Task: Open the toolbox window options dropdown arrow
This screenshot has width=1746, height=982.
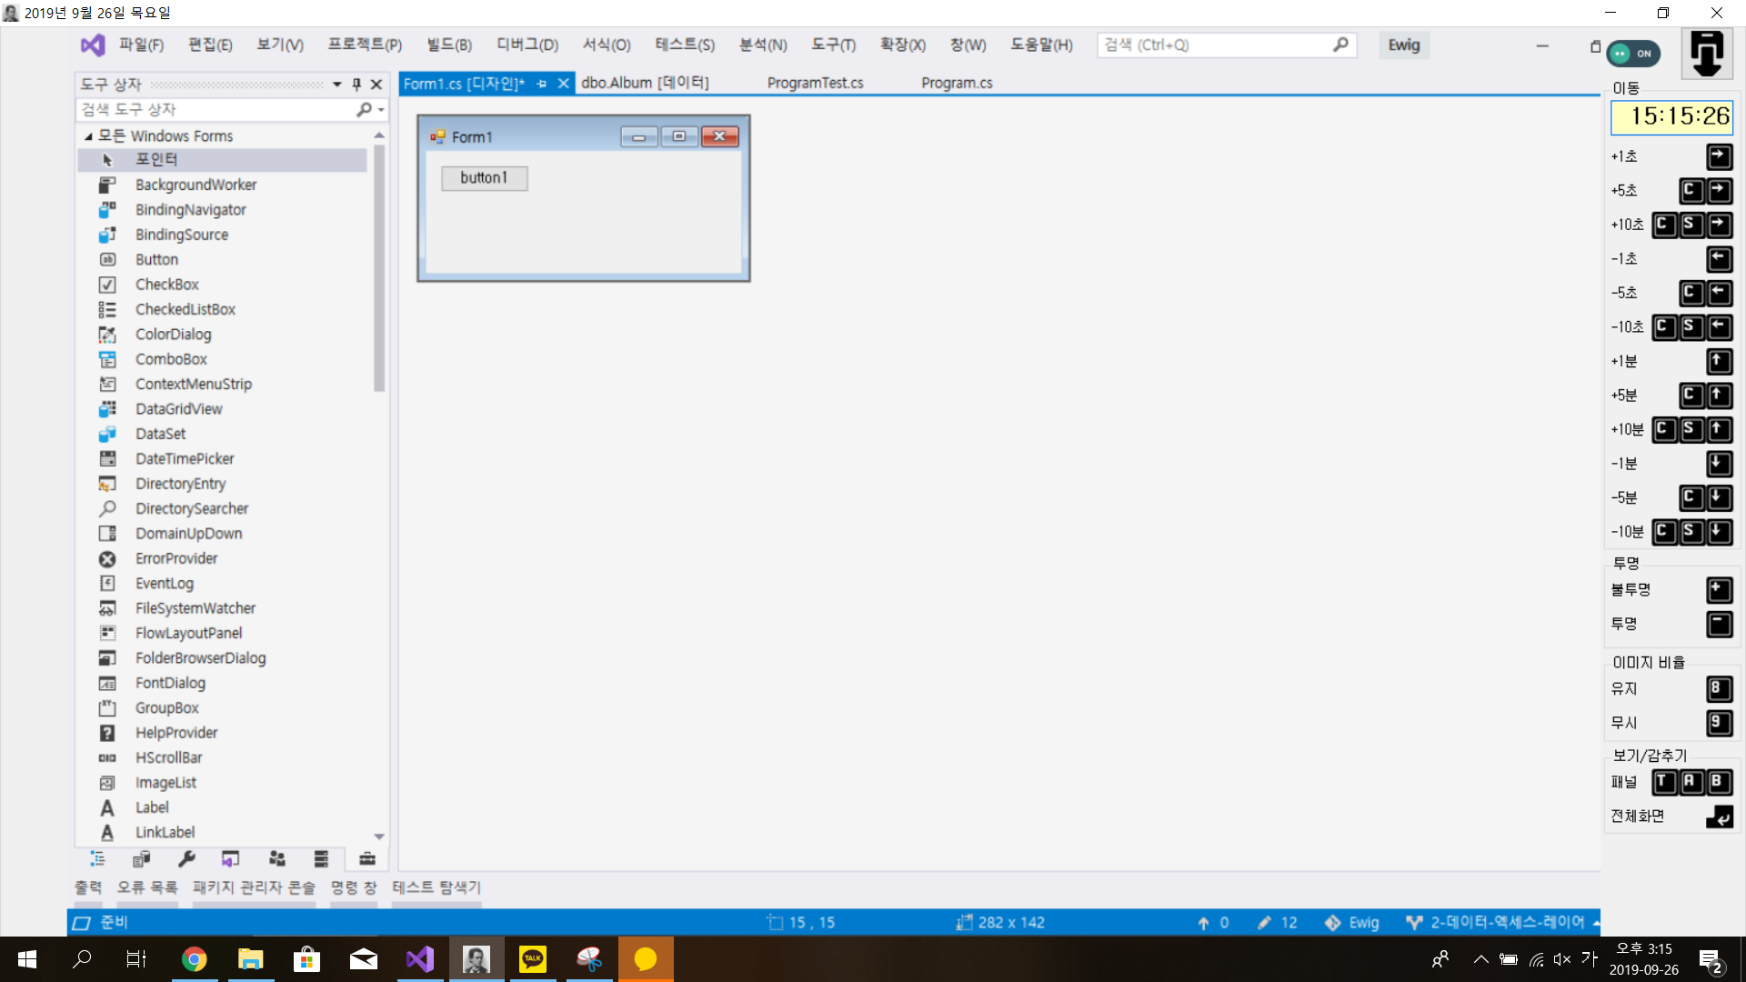Action: tap(336, 84)
